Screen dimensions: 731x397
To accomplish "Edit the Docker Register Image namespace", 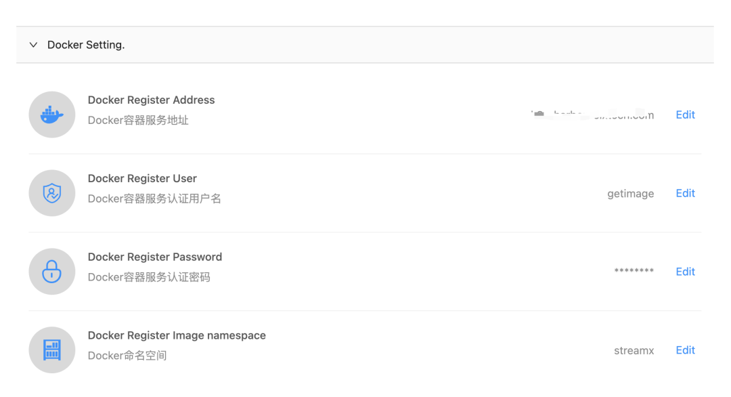I will [x=685, y=350].
